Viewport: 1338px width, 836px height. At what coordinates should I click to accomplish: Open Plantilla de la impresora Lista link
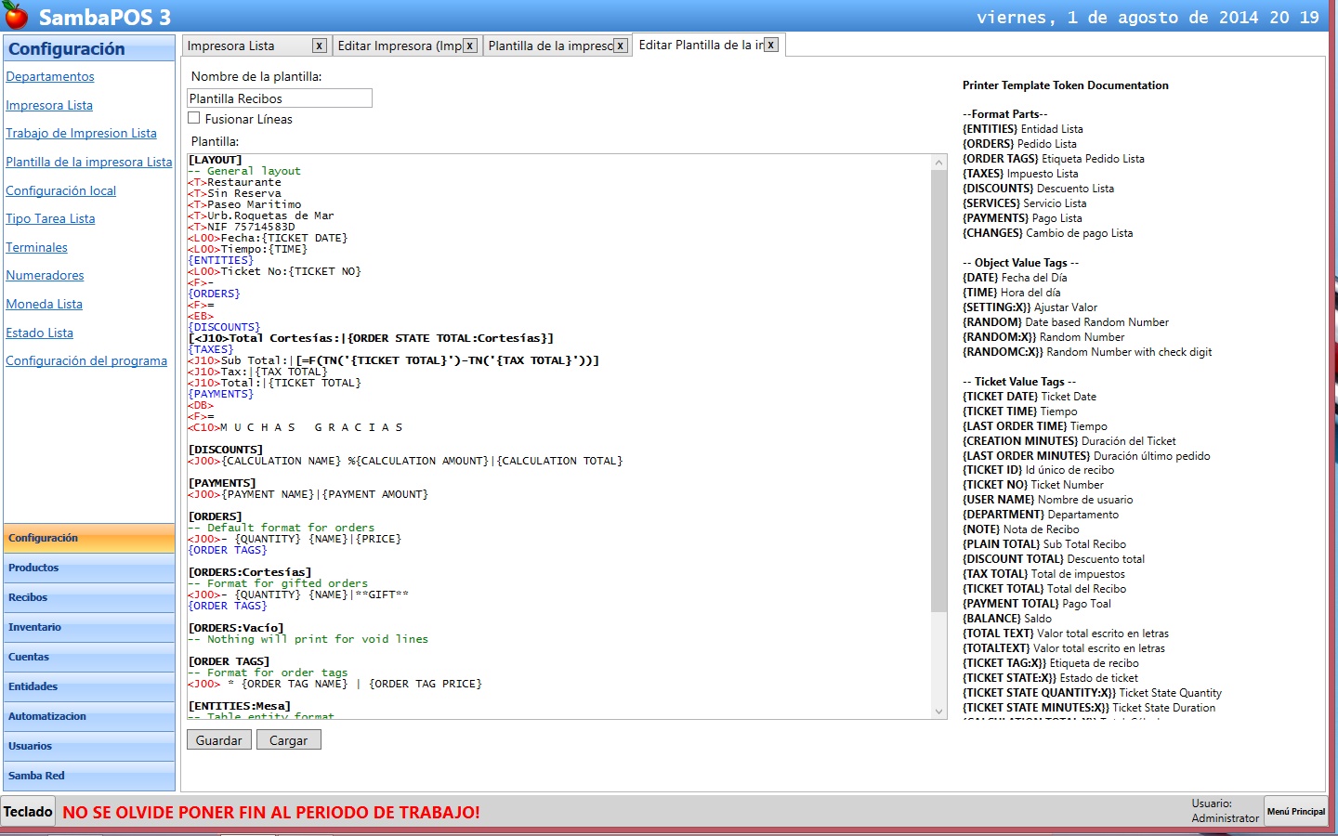(89, 162)
